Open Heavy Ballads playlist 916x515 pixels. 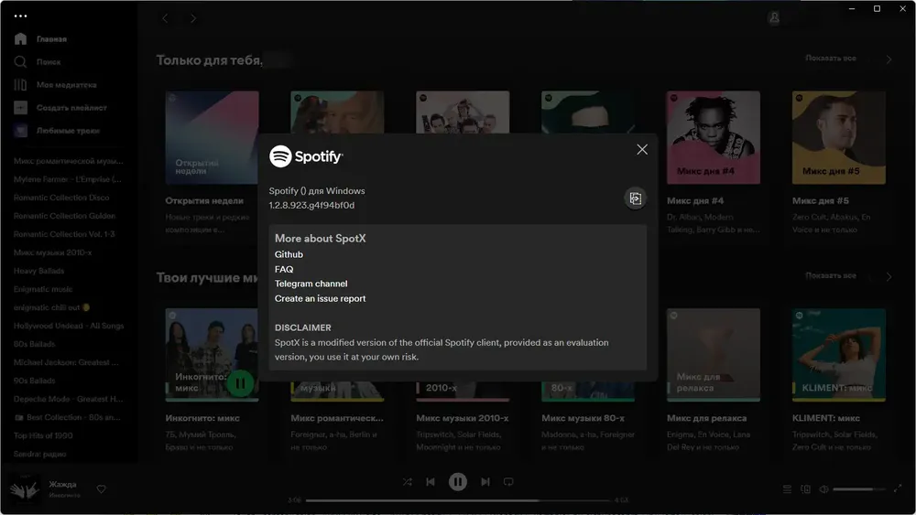click(x=38, y=271)
